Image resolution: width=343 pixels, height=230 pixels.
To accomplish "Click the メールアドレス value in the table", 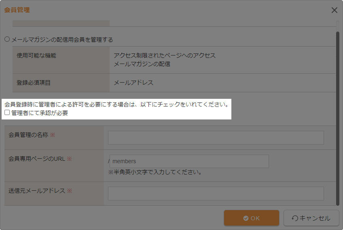I will (133, 83).
